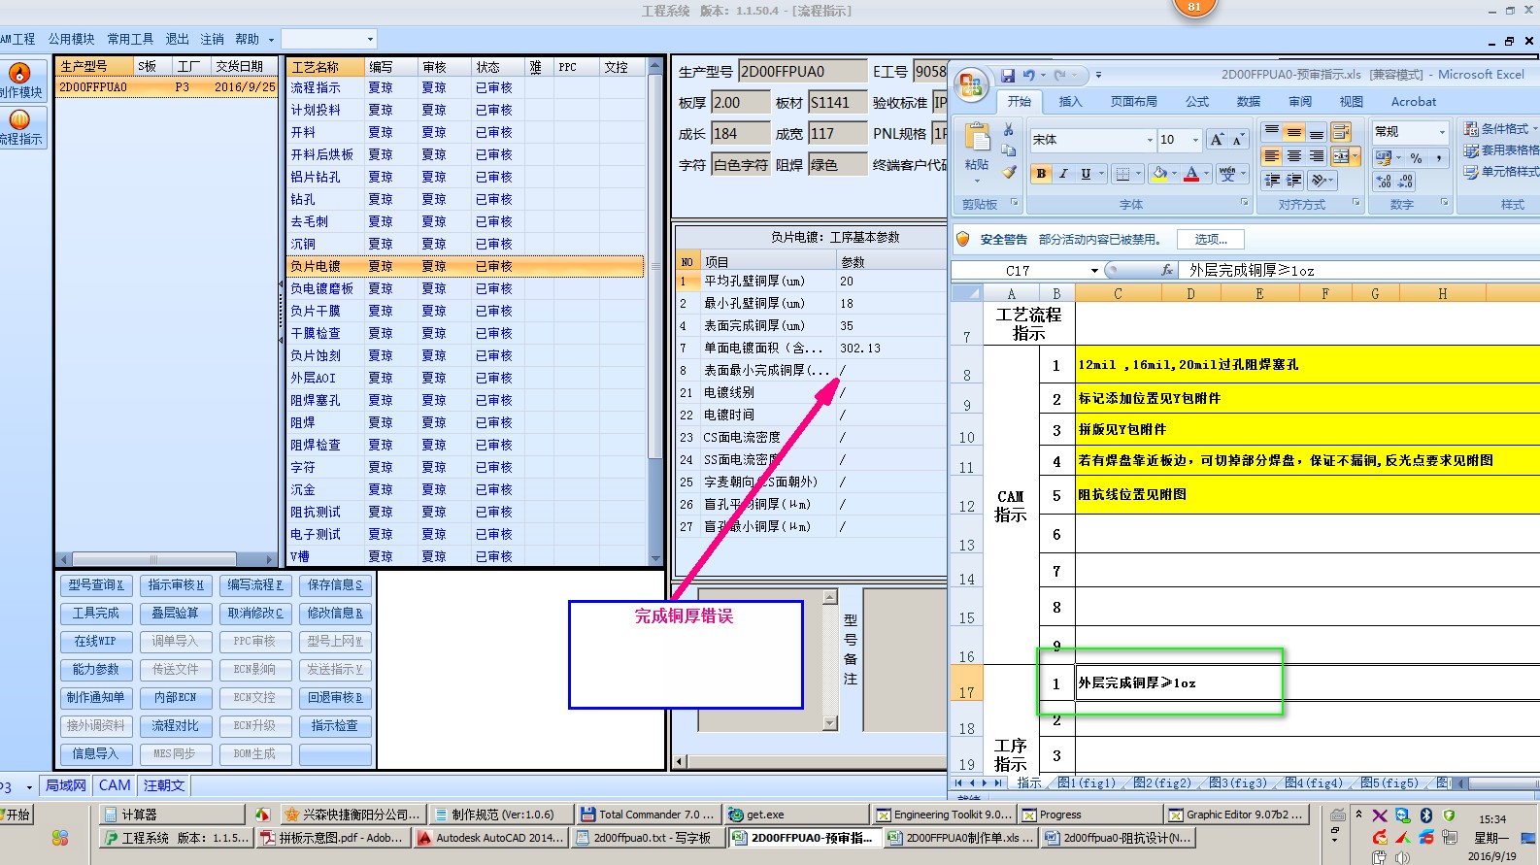Open the combo box beside 帮助 menu

coord(328,39)
